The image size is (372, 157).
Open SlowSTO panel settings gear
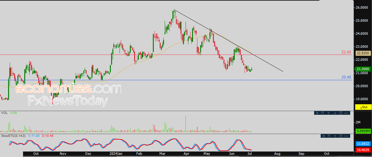click(341, 136)
